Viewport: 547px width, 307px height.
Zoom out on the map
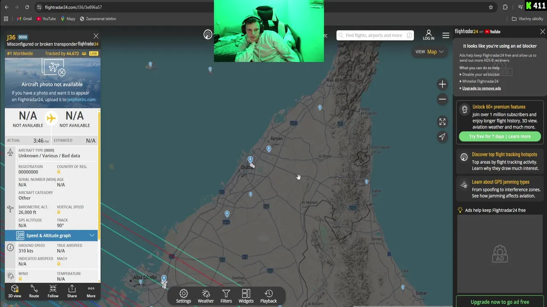pos(442,99)
